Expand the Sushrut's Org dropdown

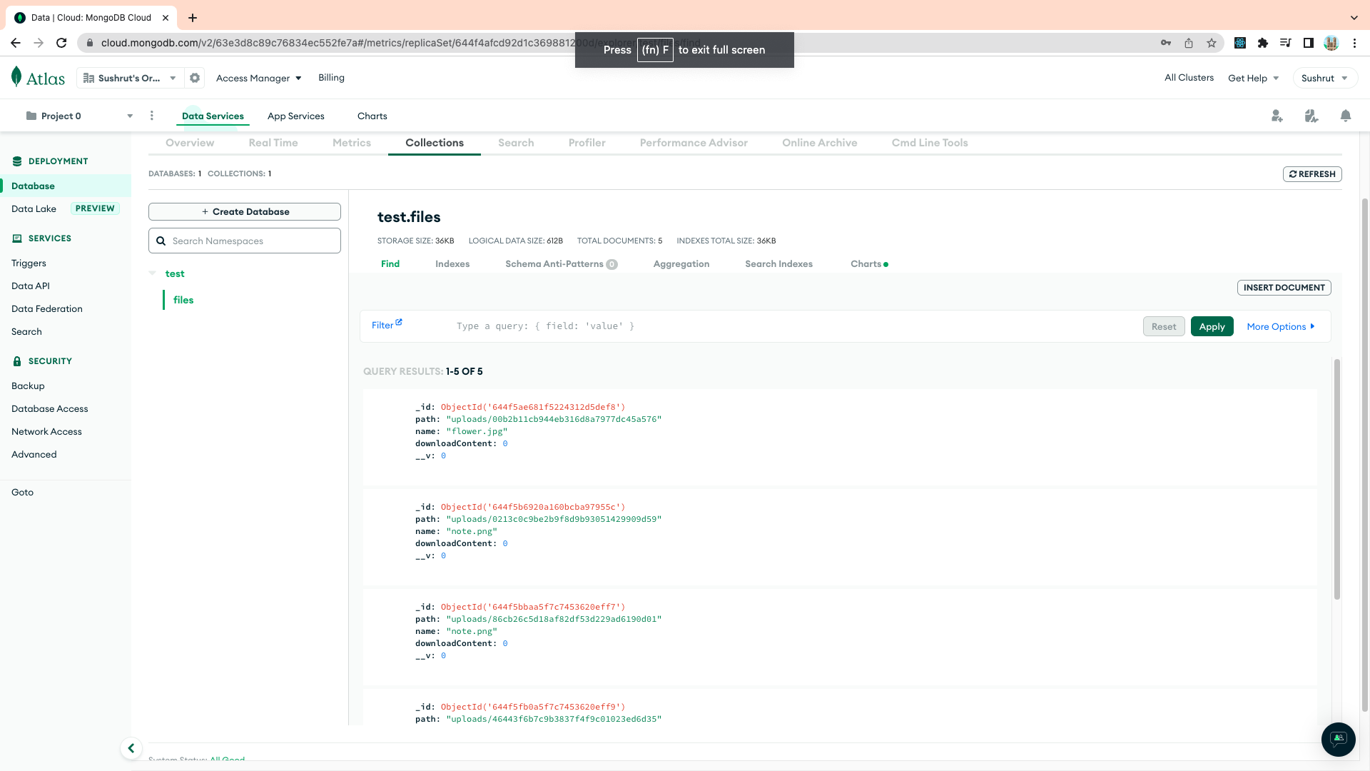pos(172,78)
